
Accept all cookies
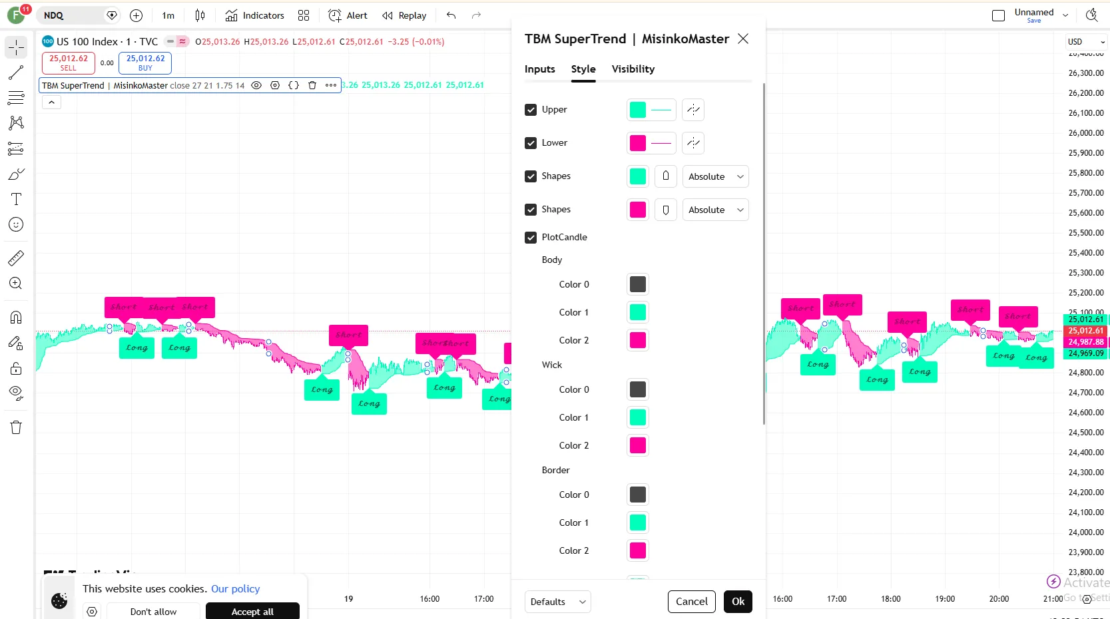[252, 612]
